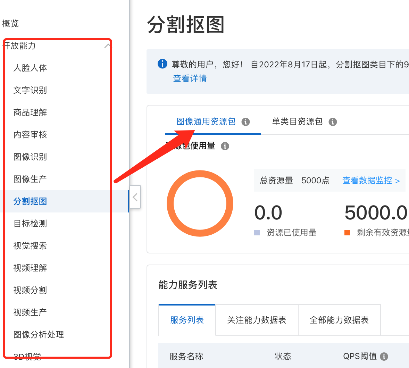Open the 概览 overview page
This screenshot has height=368, width=409.
click(x=10, y=24)
